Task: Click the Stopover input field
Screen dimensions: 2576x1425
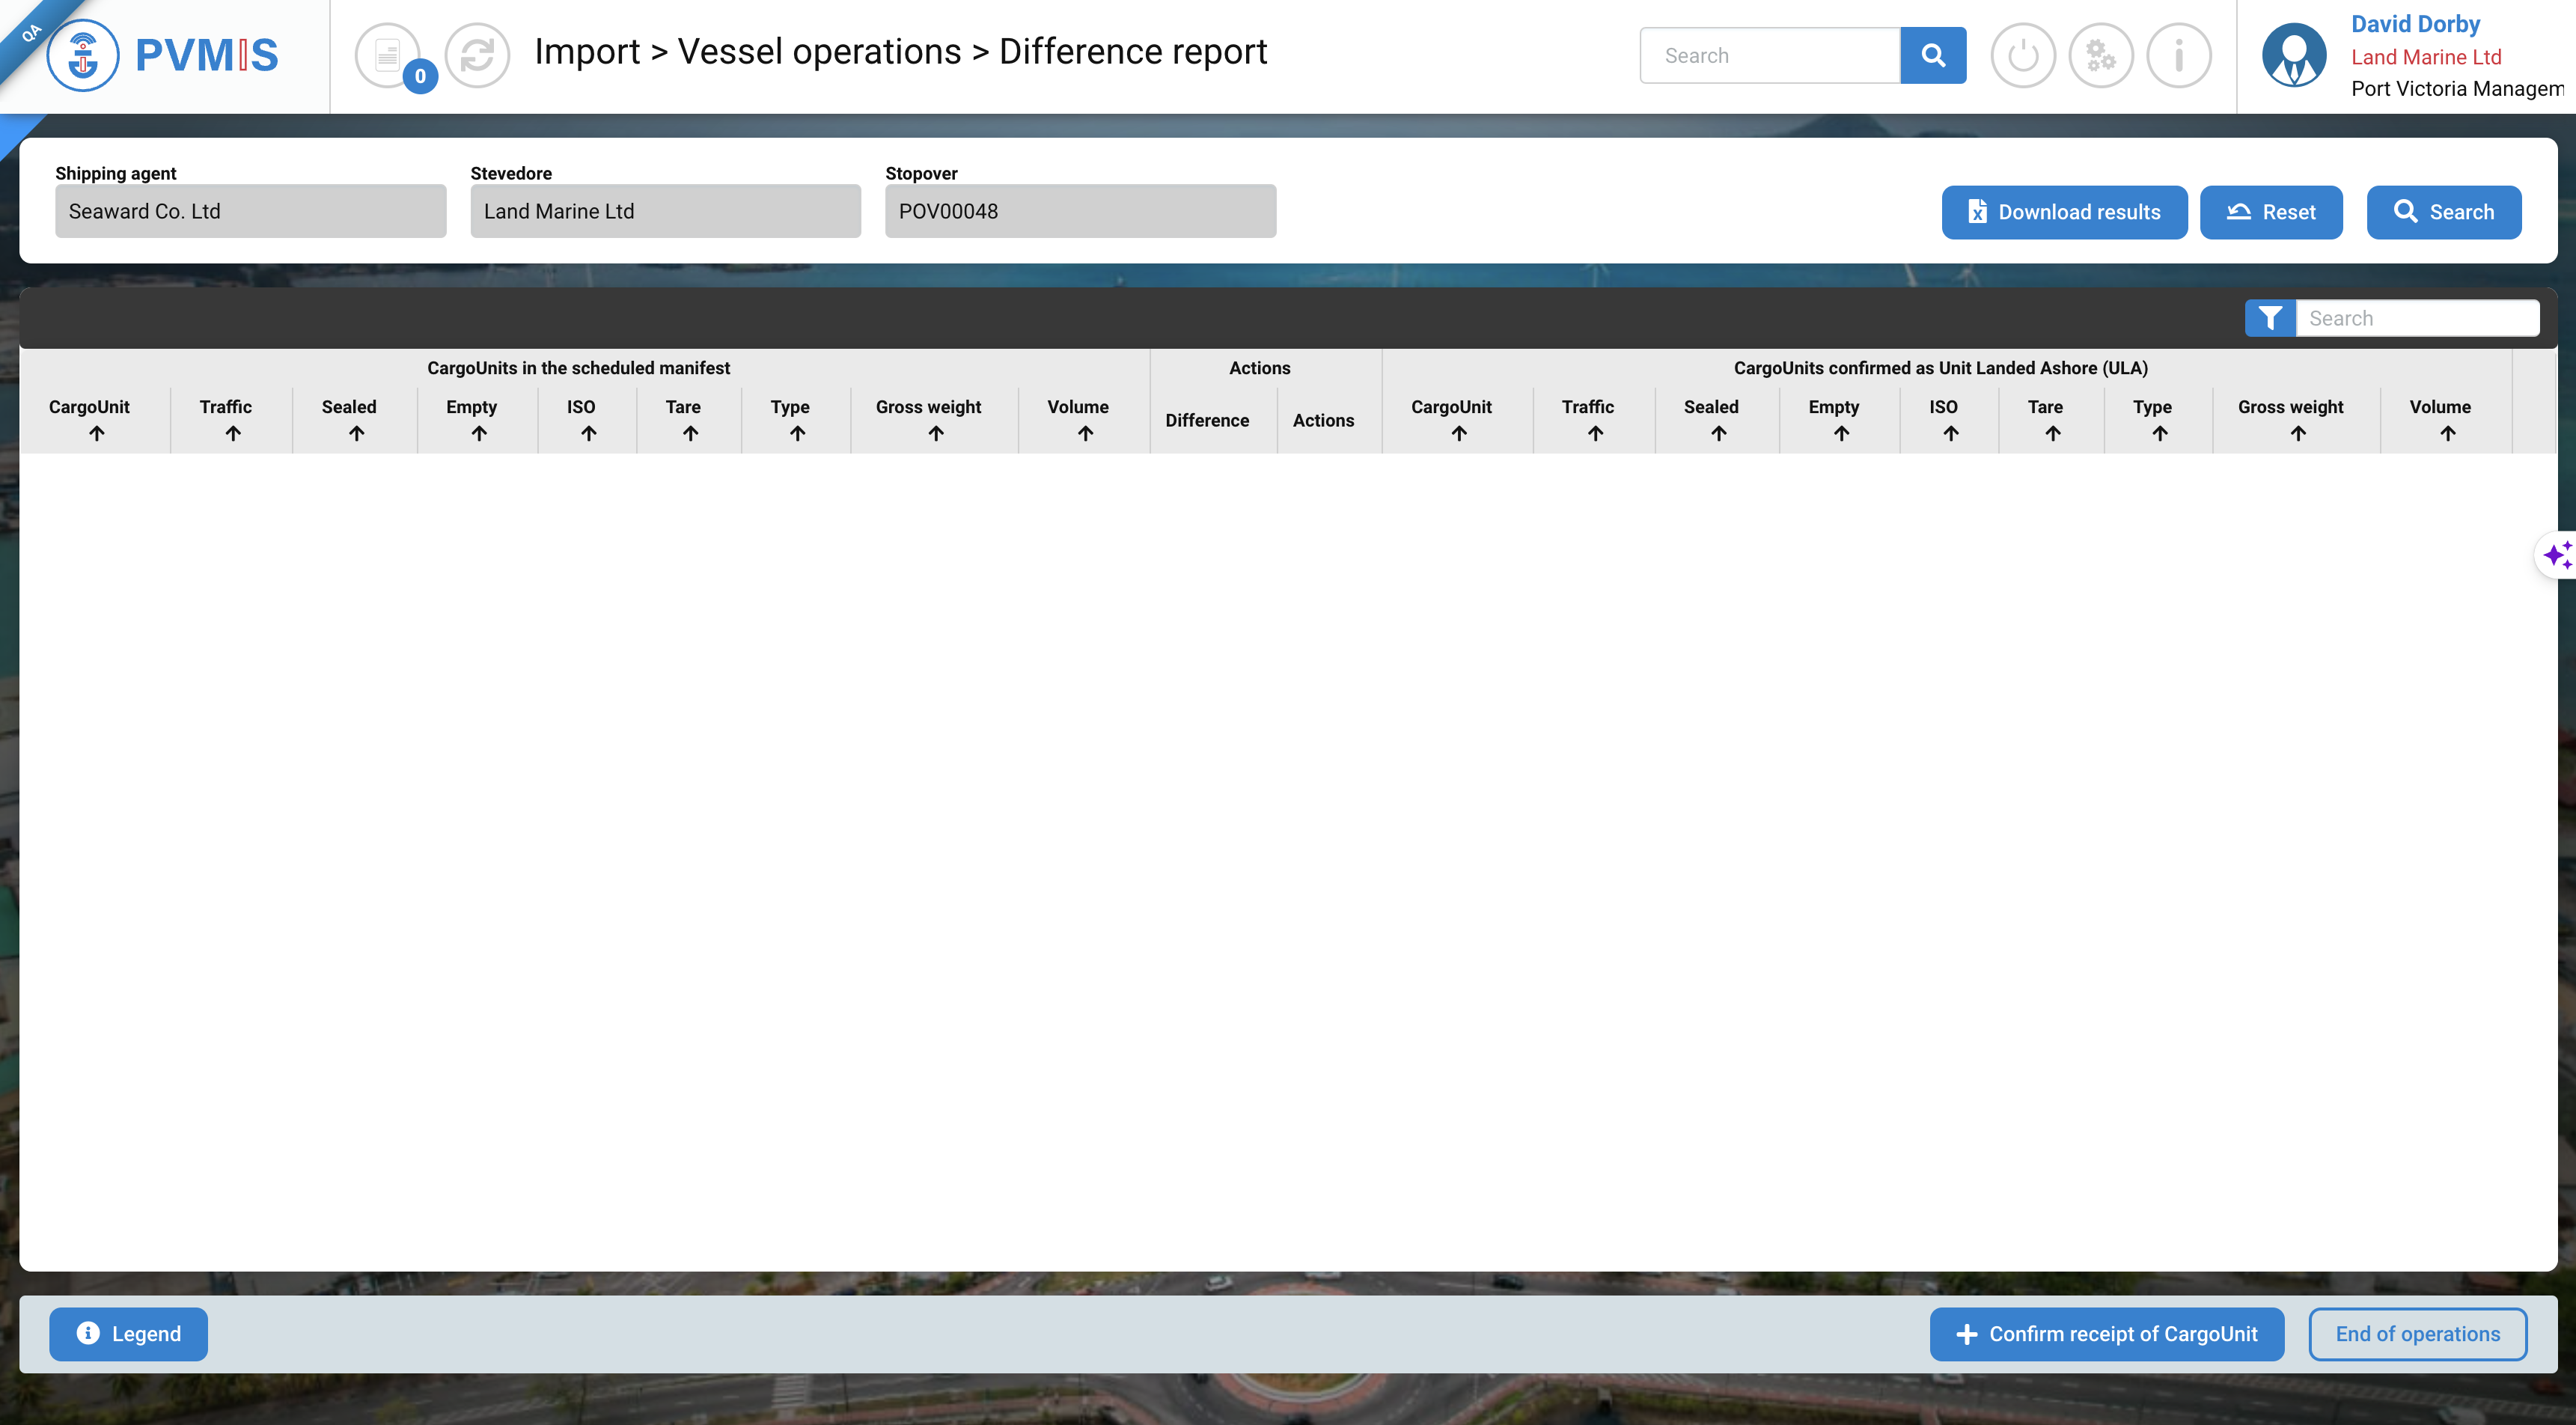Action: coord(1079,211)
